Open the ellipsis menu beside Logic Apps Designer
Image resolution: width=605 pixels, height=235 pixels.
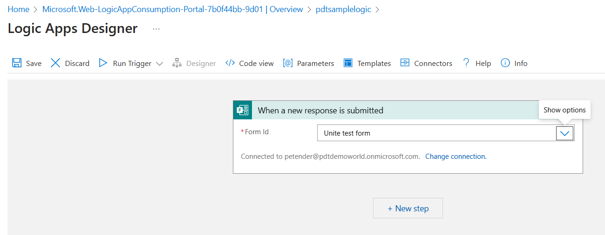coord(156,29)
